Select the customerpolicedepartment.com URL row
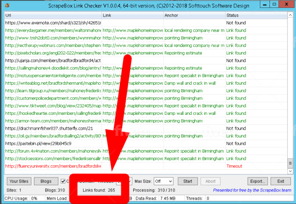This screenshot has width=296, height=204. point(146,98)
